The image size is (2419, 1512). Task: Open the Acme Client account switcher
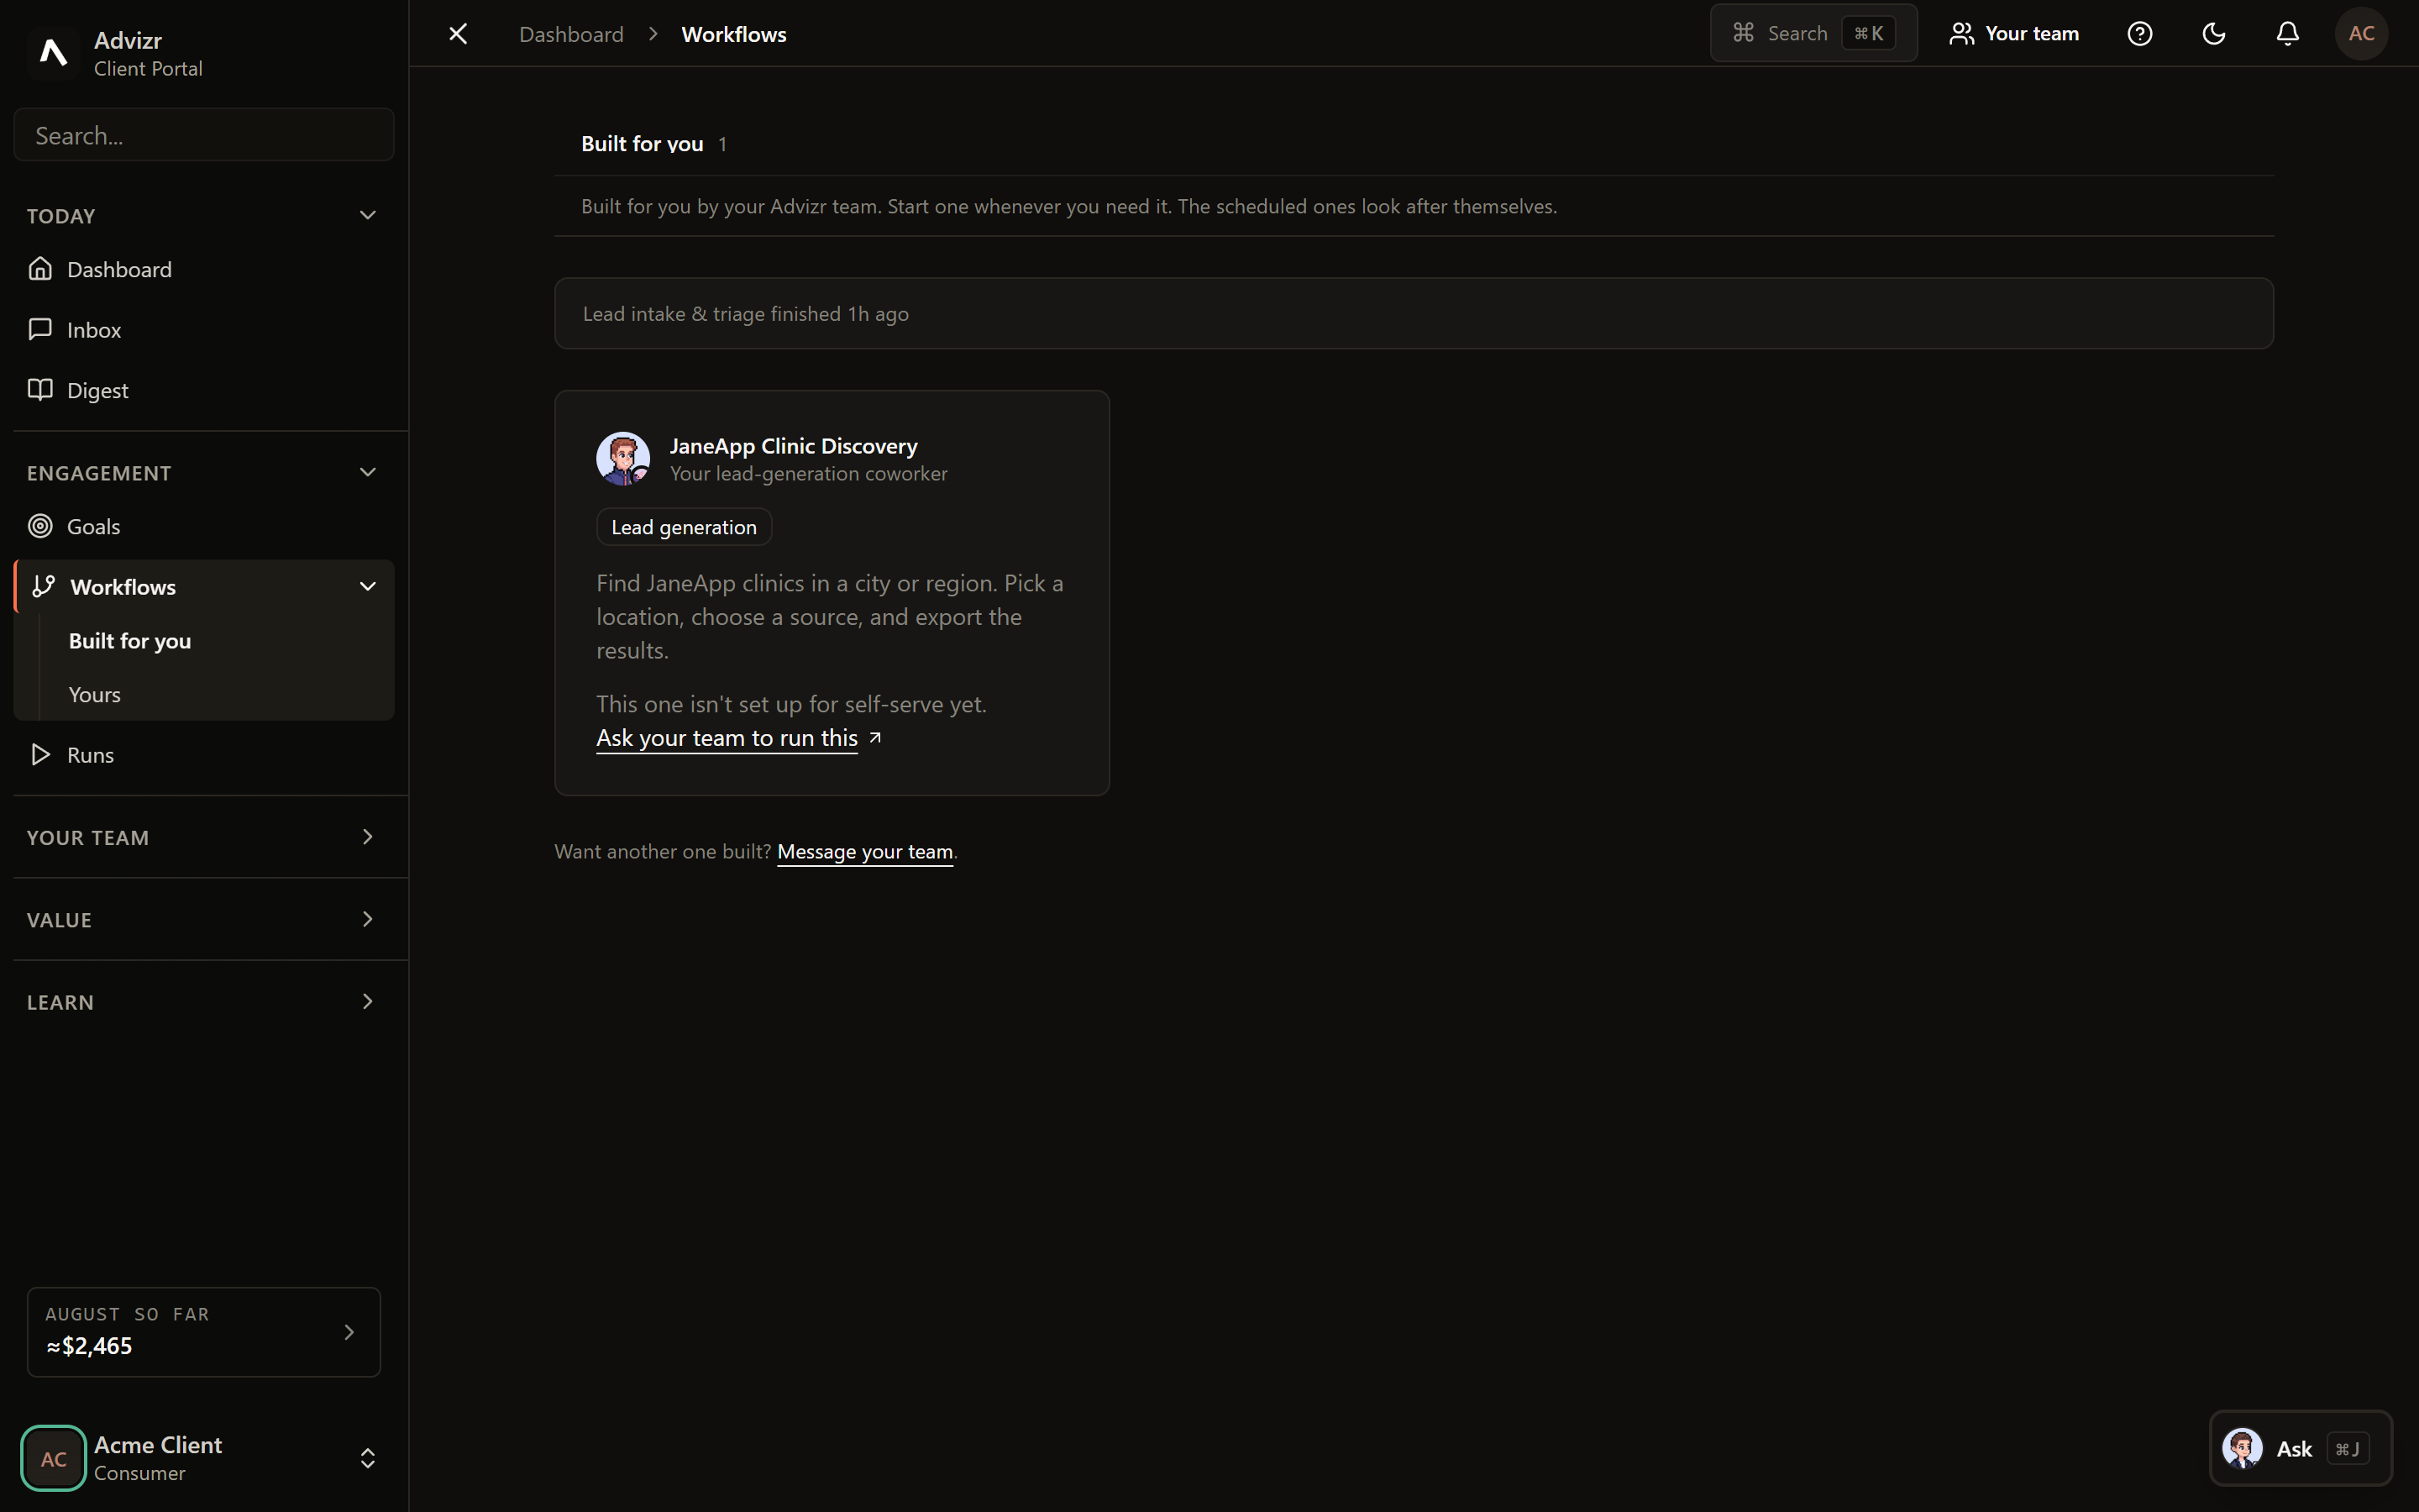(x=204, y=1459)
